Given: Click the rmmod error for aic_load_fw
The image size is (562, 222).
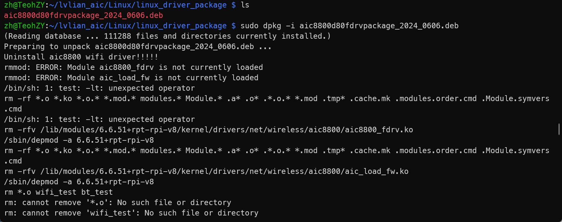Looking at the screenshot, I should coord(131,78).
